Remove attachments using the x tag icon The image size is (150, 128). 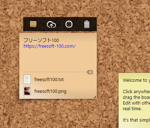(x=90, y=72)
